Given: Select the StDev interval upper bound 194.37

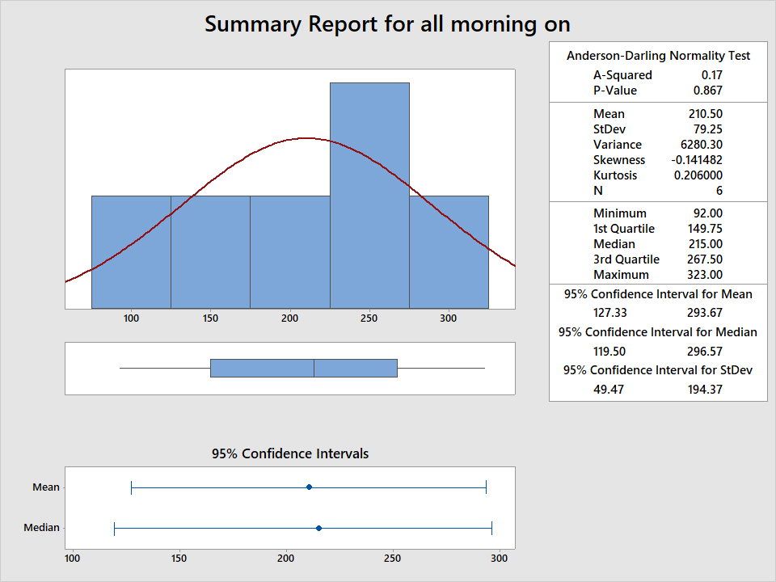Looking at the screenshot, I should pos(705,390).
